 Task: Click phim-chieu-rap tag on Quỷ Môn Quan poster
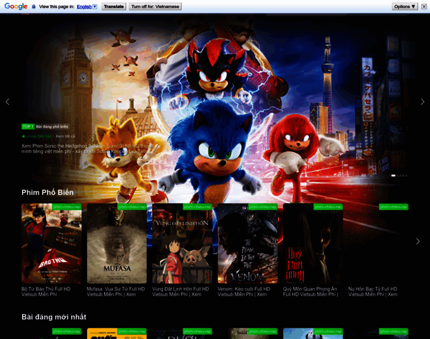click(328, 207)
